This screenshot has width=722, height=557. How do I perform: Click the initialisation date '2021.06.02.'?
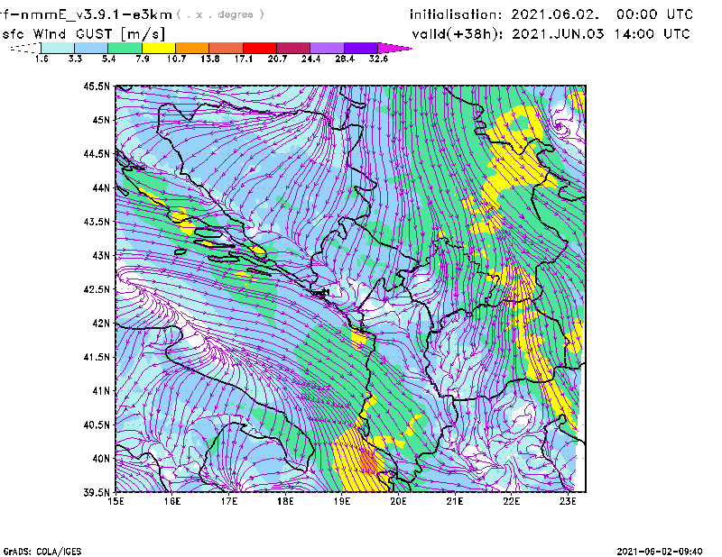tap(555, 14)
